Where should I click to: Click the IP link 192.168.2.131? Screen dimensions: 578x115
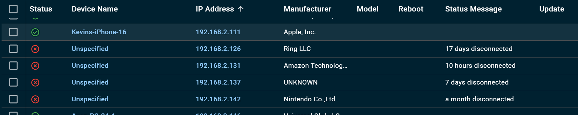[x=218, y=66]
